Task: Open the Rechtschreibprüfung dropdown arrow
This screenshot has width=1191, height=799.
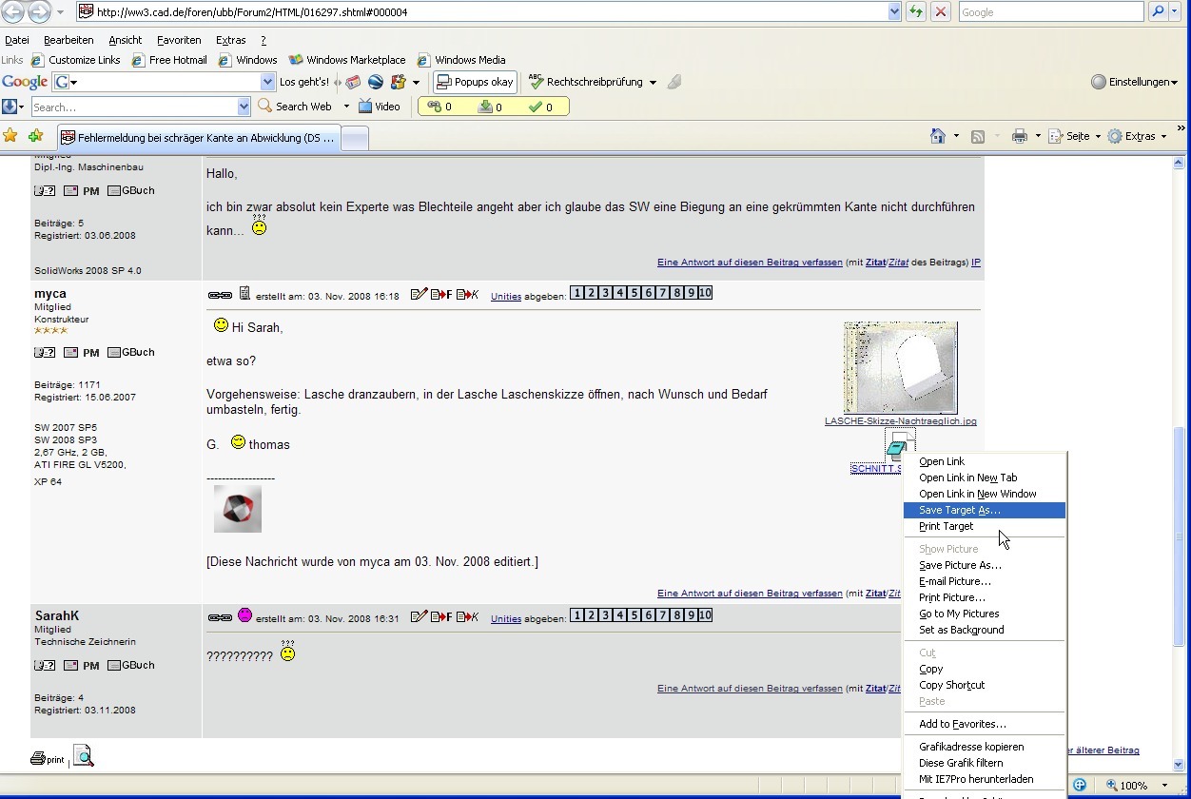Action: tap(653, 83)
